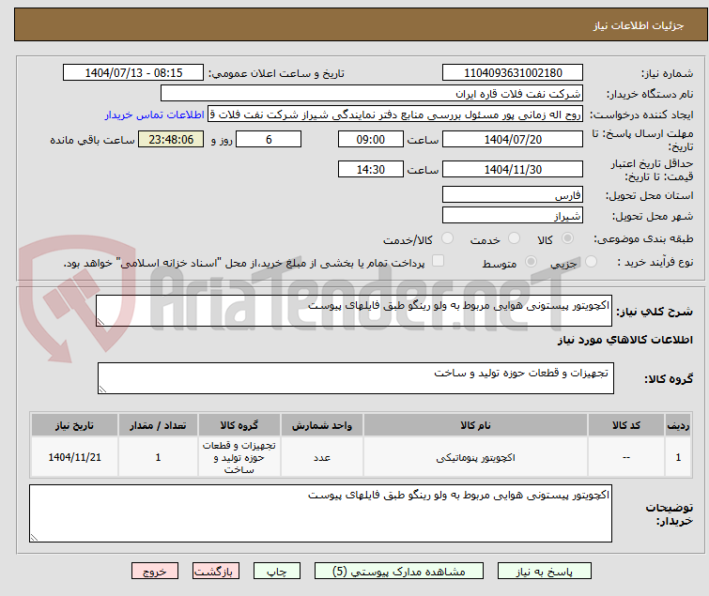Image resolution: width=709 pixels, height=596 pixels.
Task: Select the خدمت radio button
Action: click(514, 238)
